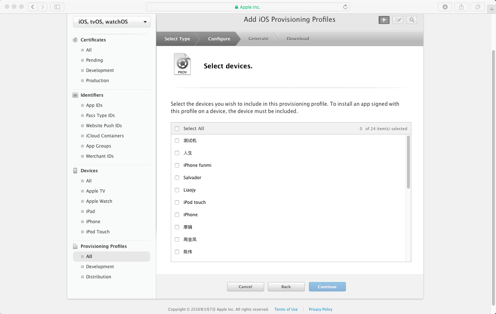This screenshot has width=496, height=314.
Task: Click the Back button
Action: [x=286, y=287]
